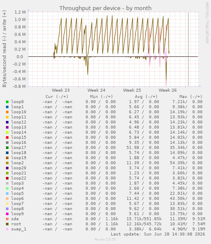Click the y-axis label 'Bytes/second read (-) / write (+)'
Image resolution: width=211 pixels, height=244 pixels.
4,49
